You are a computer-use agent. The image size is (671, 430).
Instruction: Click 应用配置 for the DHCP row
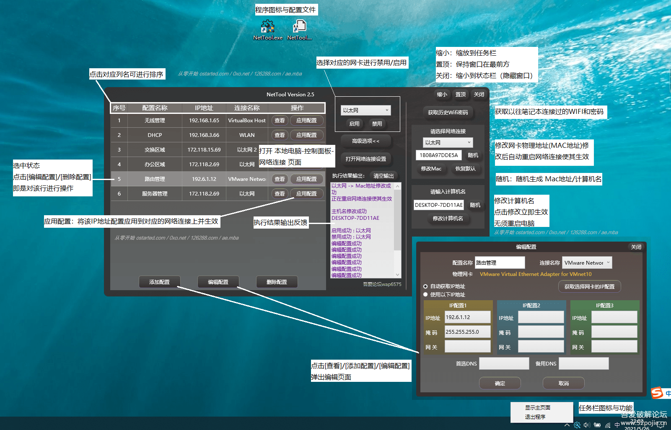tap(306, 135)
